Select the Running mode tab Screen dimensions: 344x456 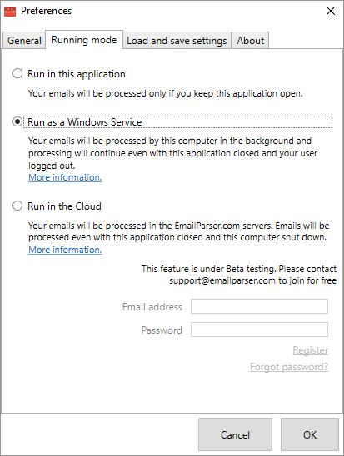[84, 40]
